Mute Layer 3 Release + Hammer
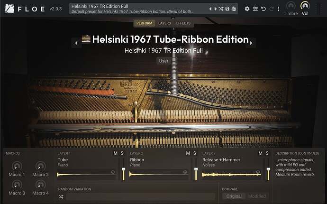The width and height of the screenshot is (327, 204). click(x=260, y=153)
